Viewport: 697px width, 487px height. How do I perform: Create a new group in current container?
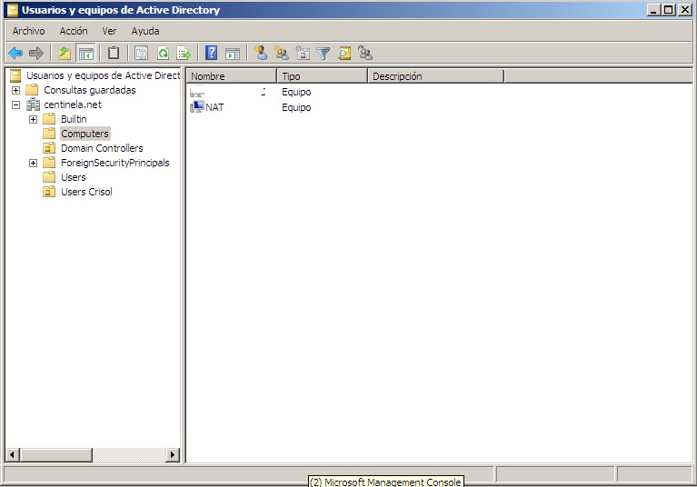[282, 54]
